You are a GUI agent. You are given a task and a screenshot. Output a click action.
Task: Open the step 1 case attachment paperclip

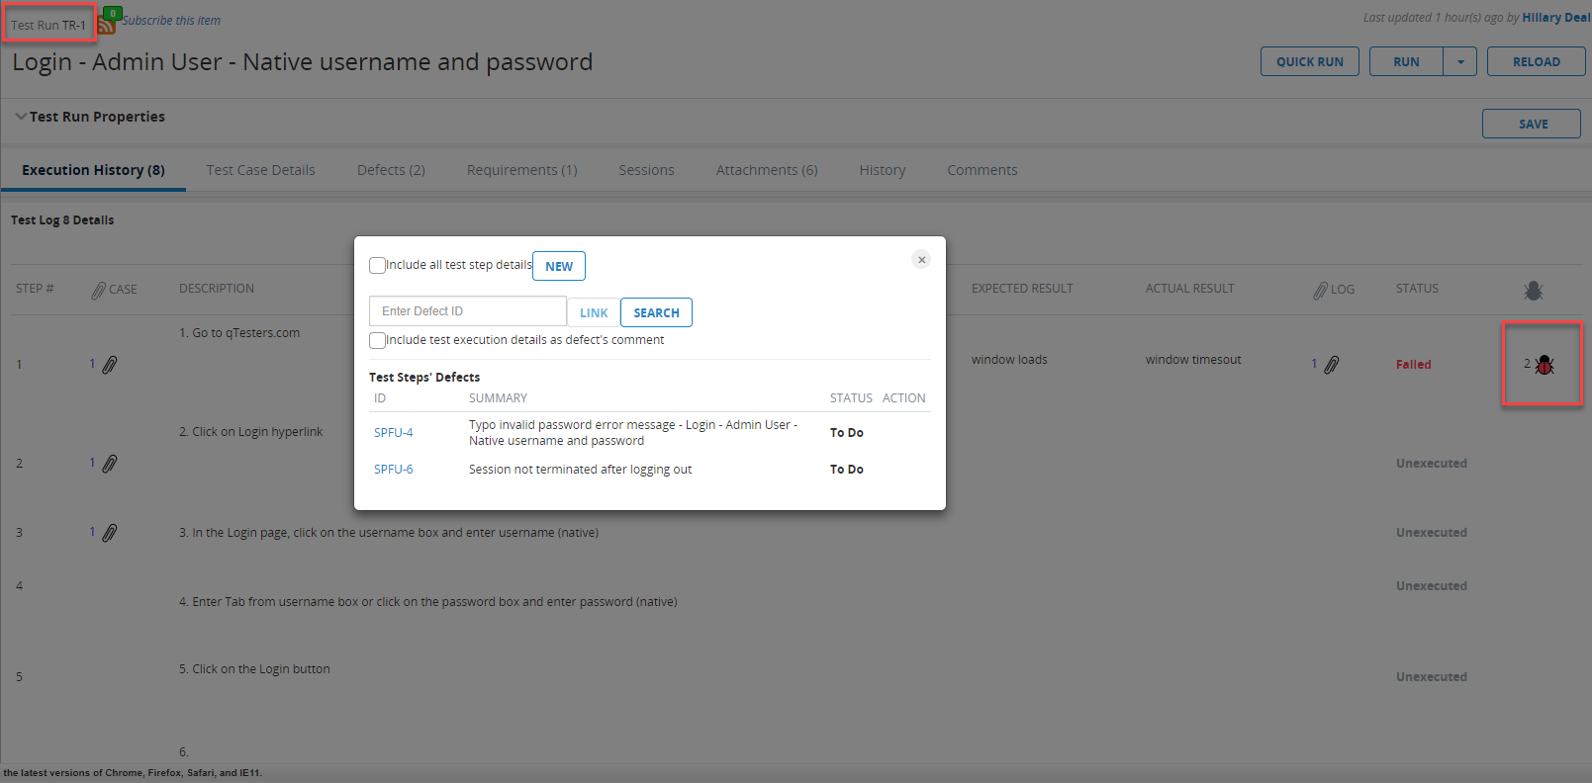(110, 365)
